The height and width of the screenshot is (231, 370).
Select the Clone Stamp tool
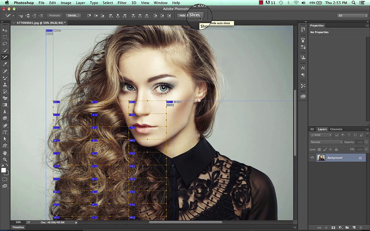pos(5,85)
